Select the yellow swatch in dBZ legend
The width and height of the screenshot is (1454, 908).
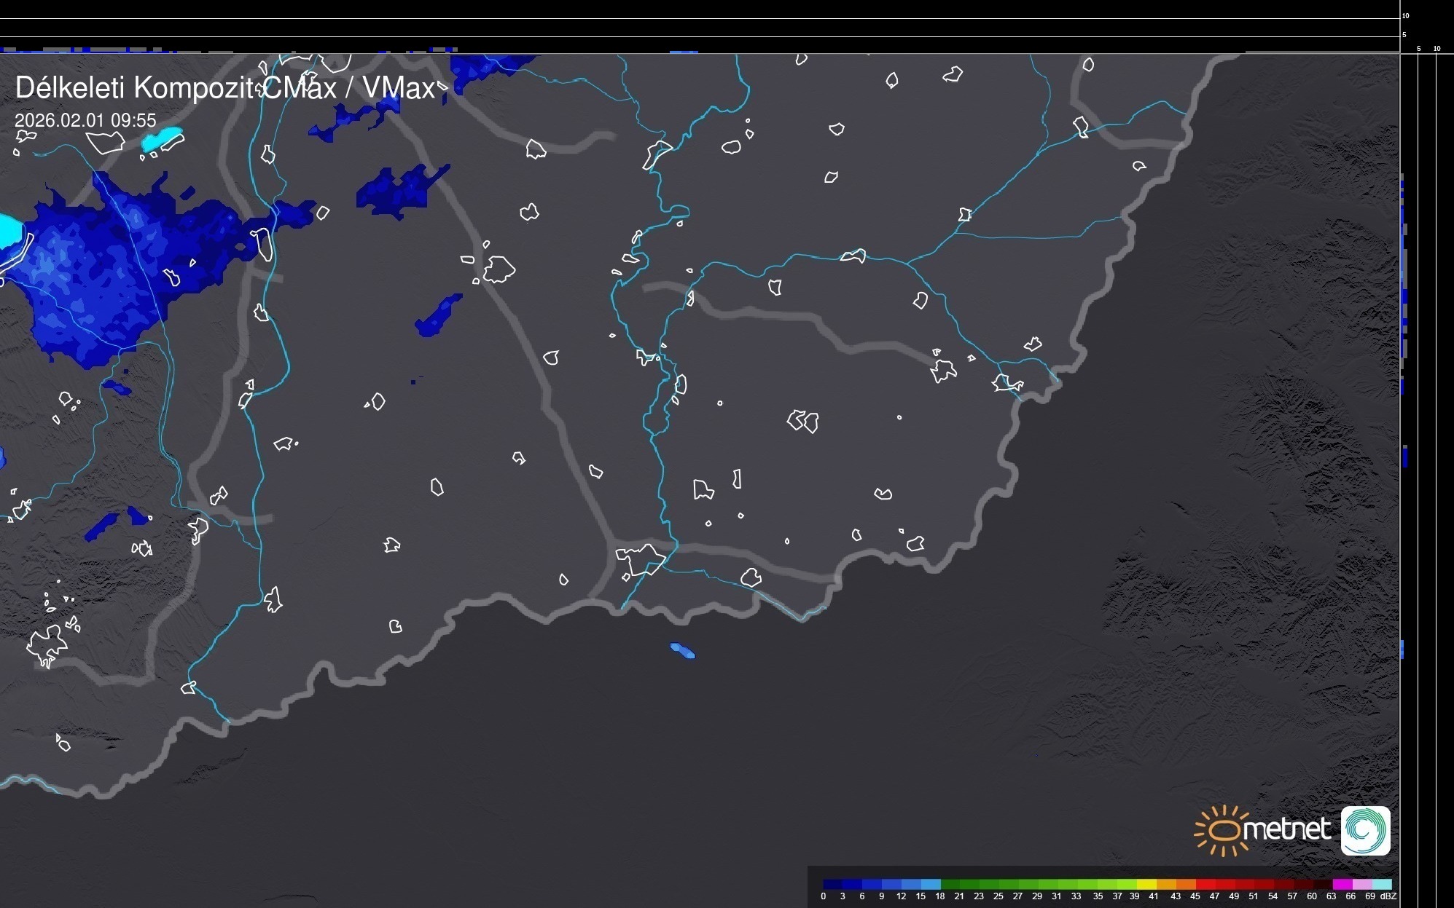pos(1146,884)
